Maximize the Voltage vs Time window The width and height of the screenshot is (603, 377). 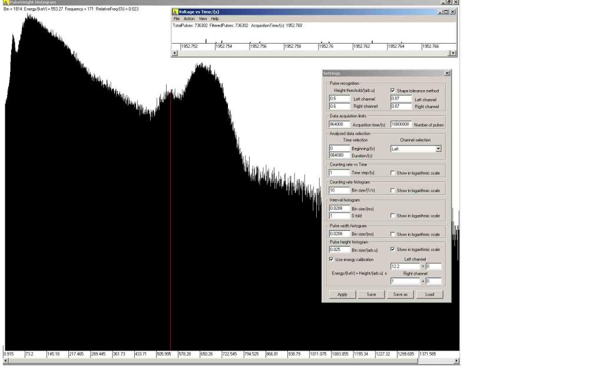coord(446,12)
